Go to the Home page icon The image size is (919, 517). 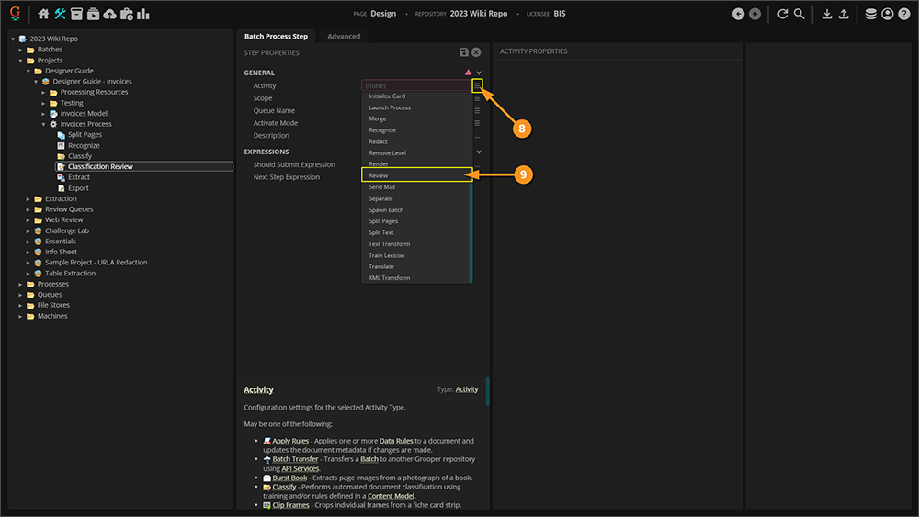tap(43, 14)
